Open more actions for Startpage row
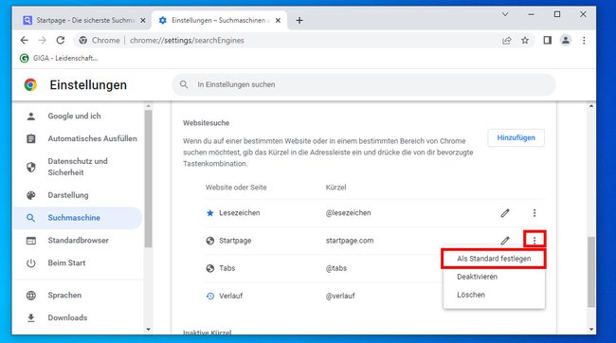This screenshot has width=616, height=343. (x=534, y=240)
